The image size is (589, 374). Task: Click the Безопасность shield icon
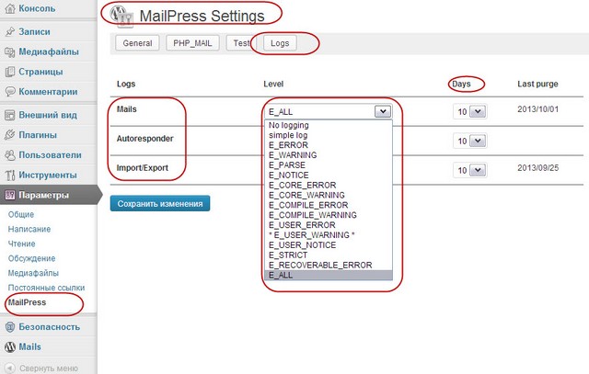tap(10, 327)
